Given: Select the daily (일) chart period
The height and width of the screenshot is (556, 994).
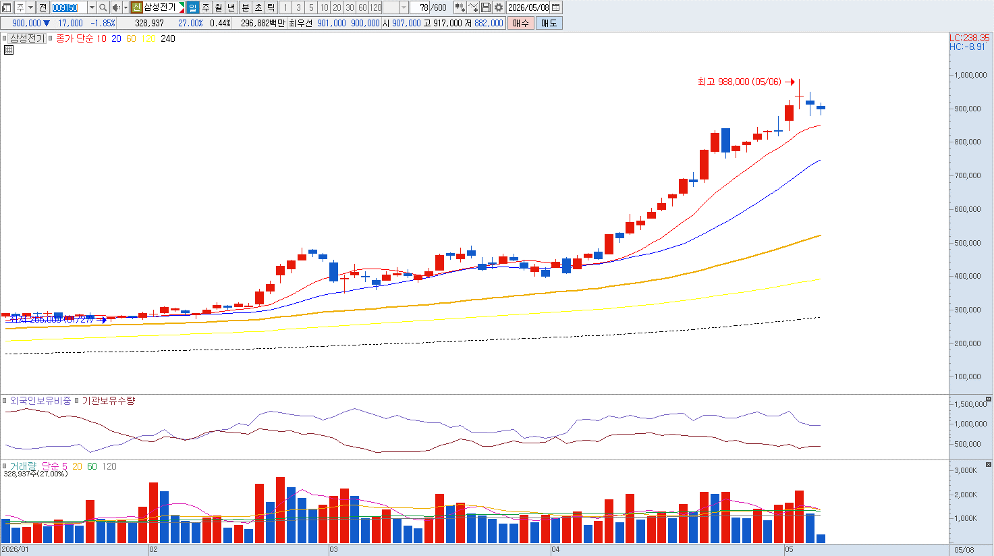Looking at the screenshot, I should [x=193, y=7].
